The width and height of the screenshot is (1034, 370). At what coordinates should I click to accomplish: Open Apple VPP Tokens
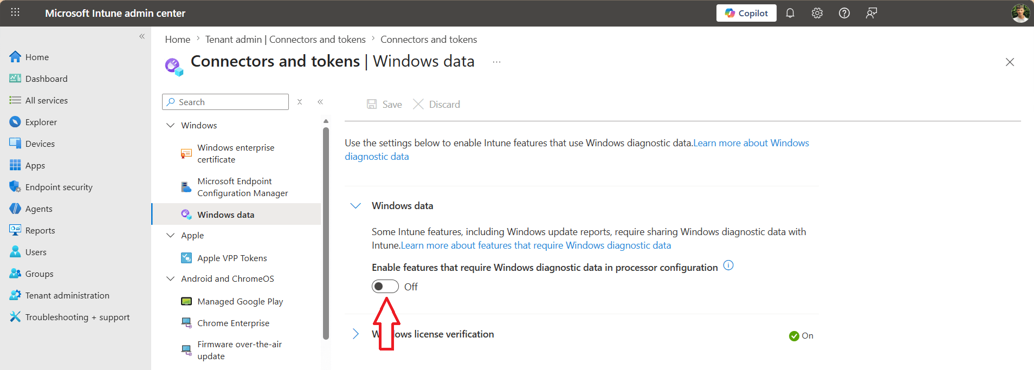(232, 258)
